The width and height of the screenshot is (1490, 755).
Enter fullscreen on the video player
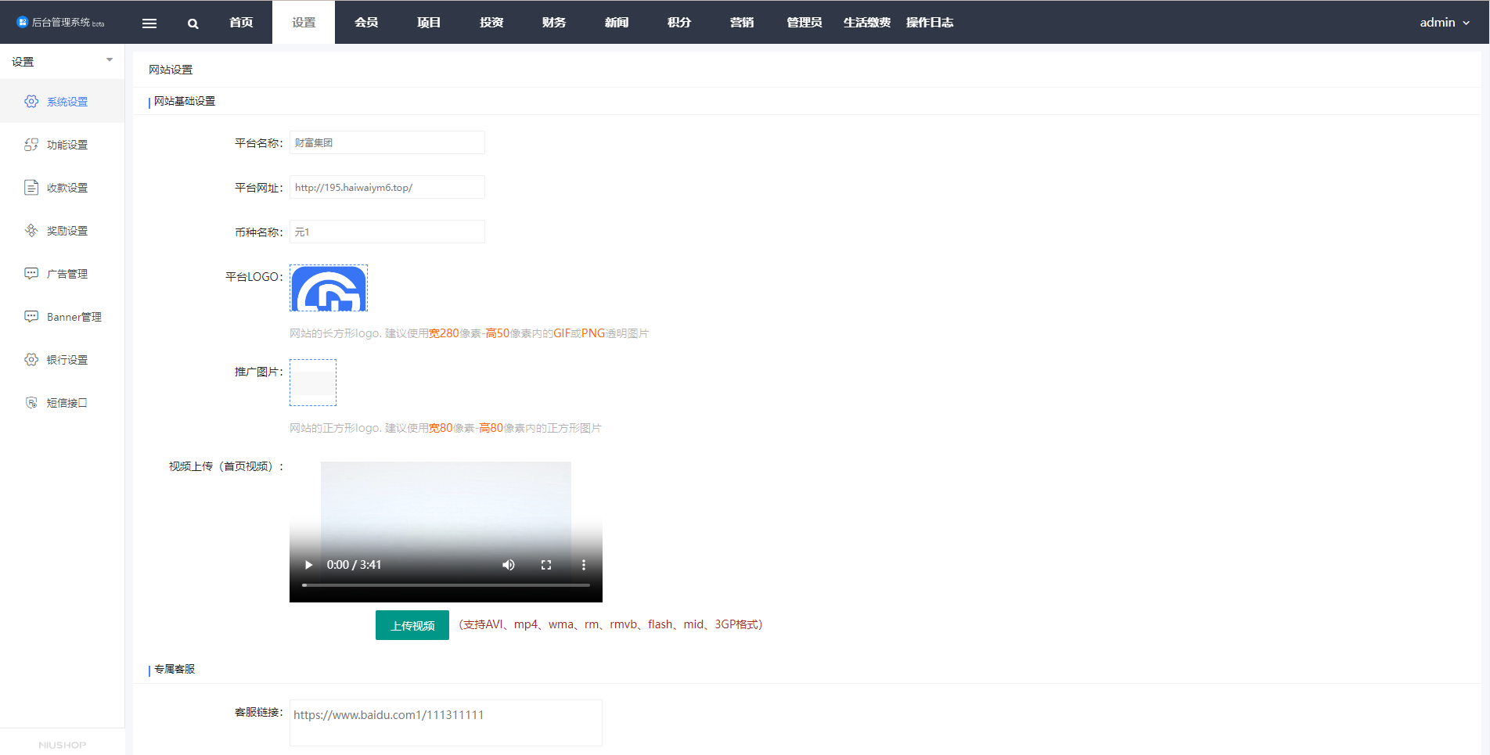pos(546,565)
